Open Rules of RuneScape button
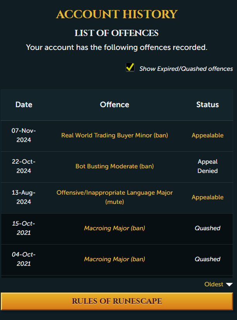Image resolution: width=237 pixels, height=320 pixels. [117, 301]
